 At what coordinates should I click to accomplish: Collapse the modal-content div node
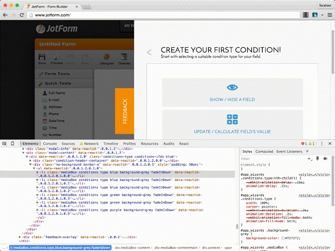23,153
